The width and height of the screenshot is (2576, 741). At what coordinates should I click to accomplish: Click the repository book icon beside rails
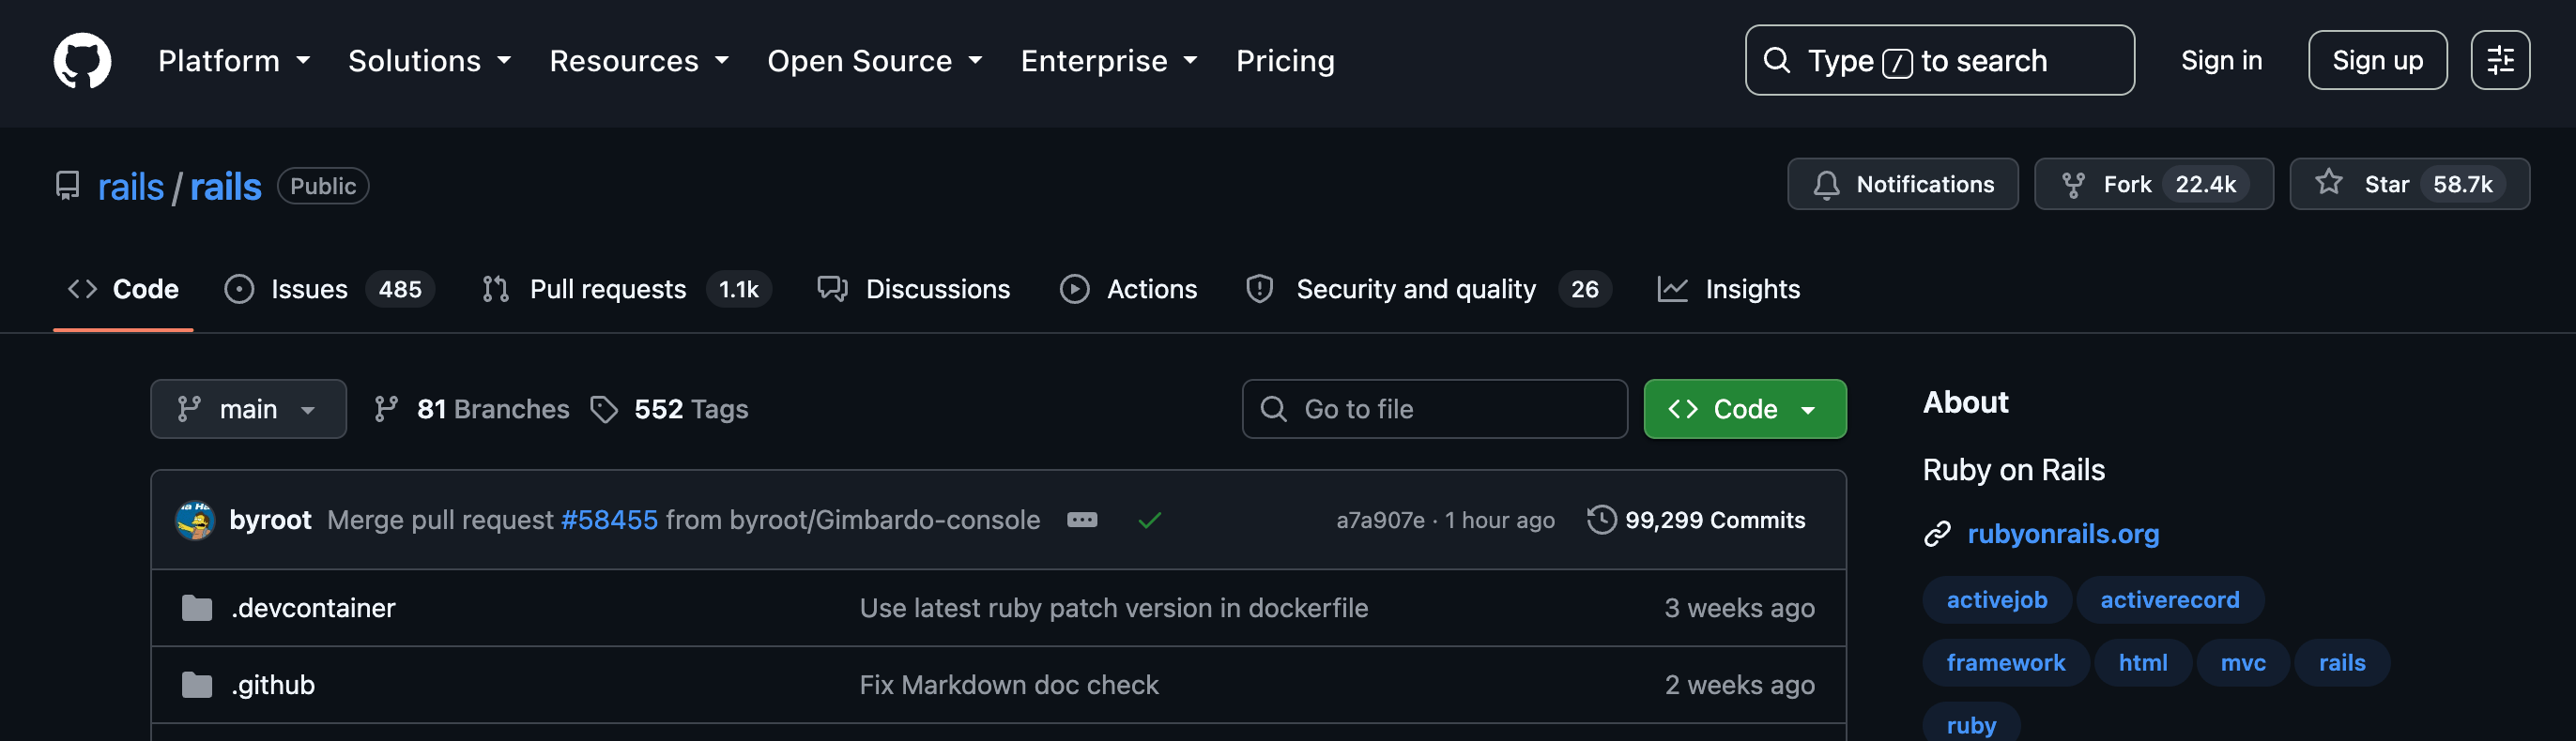pyautogui.click(x=67, y=186)
